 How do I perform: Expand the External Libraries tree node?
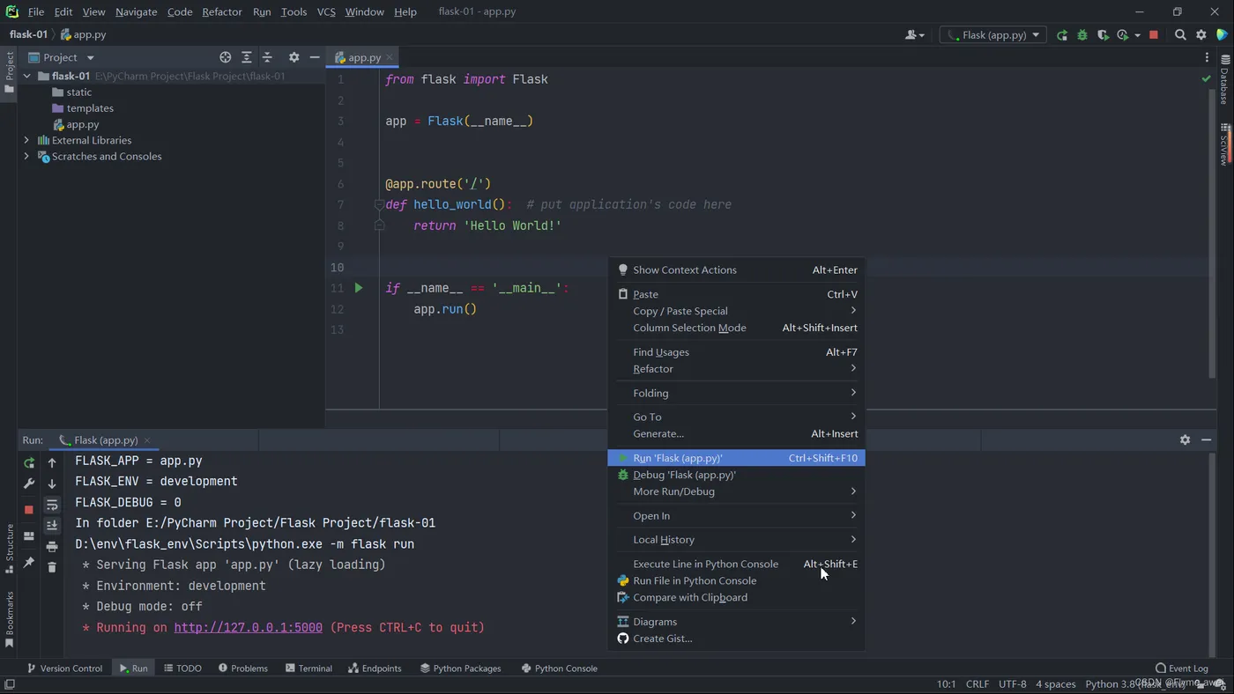click(x=27, y=140)
